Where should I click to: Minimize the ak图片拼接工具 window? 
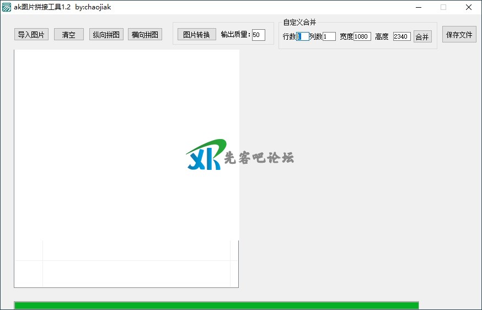tap(417, 7)
